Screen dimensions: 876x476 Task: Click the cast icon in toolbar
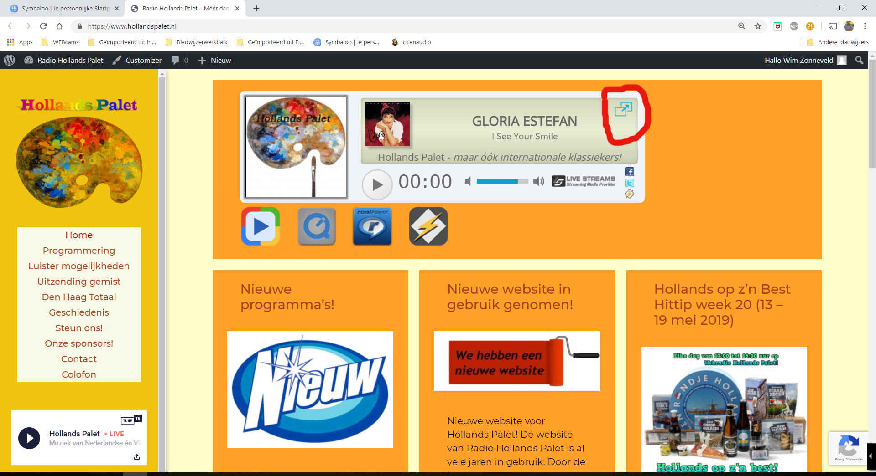coord(833,26)
